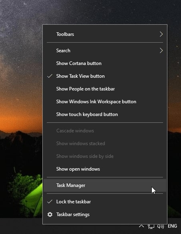Screen dimensions: 181x234
Task: Click the checkmark beside Lock the taskbar
Action: click(50, 202)
